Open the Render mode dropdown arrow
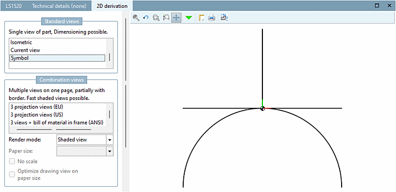This screenshot has height=192, width=396. tap(110, 139)
